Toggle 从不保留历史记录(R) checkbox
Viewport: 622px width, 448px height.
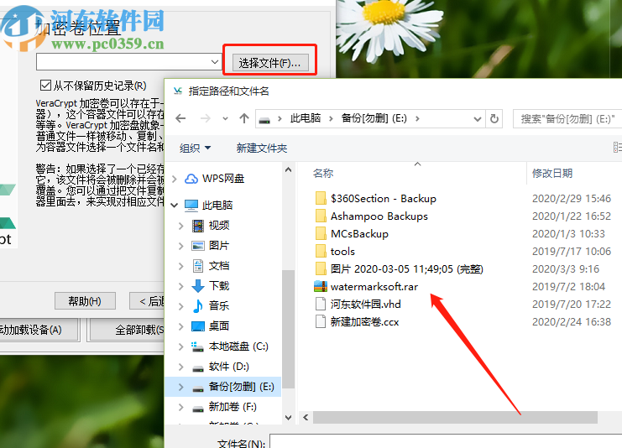(45, 86)
